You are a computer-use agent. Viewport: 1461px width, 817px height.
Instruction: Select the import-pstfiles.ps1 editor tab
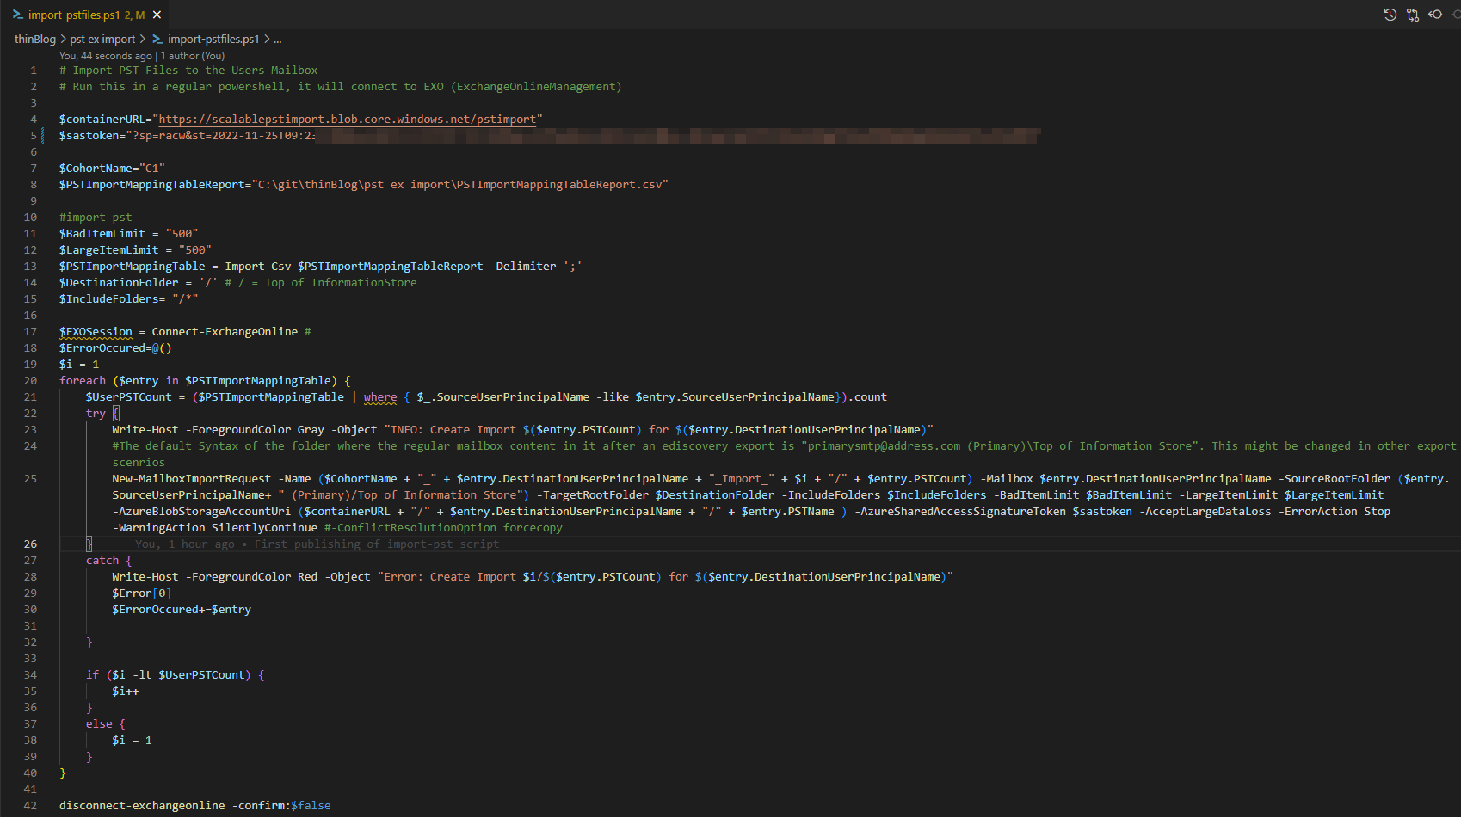86,15
